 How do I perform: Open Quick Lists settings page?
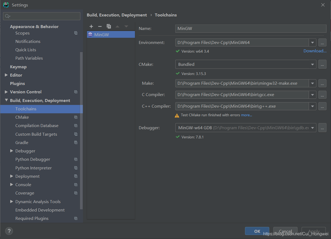[x=26, y=50]
